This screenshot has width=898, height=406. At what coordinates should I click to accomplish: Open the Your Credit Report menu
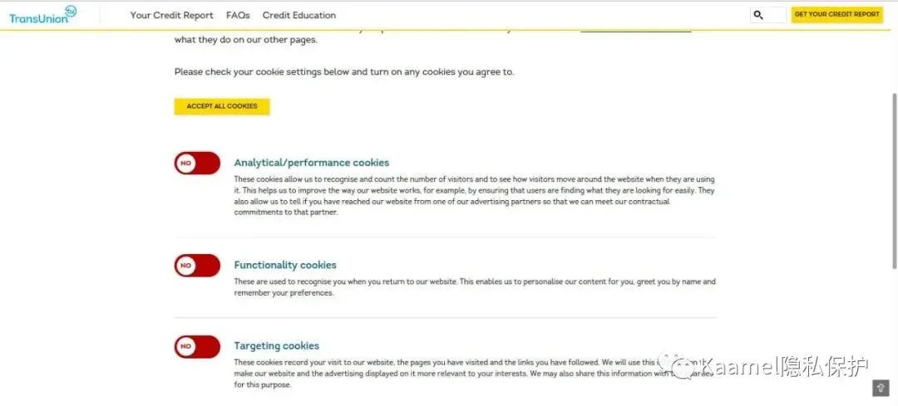tap(171, 16)
